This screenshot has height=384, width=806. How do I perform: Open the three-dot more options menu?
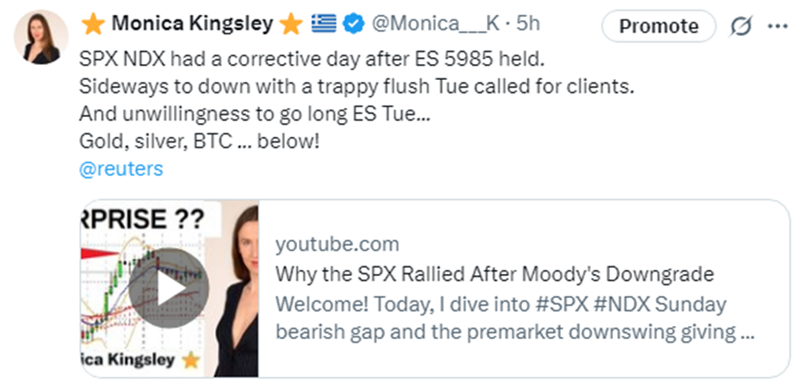click(x=778, y=26)
